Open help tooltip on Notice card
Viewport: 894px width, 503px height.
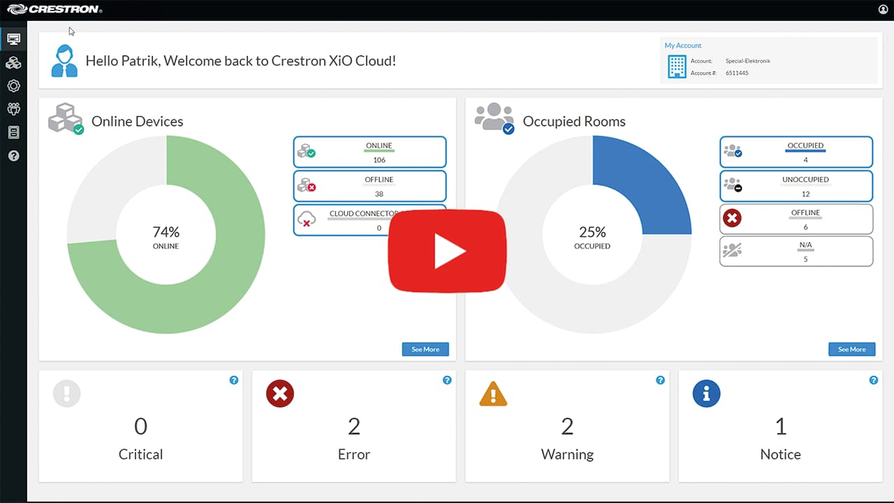point(874,380)
